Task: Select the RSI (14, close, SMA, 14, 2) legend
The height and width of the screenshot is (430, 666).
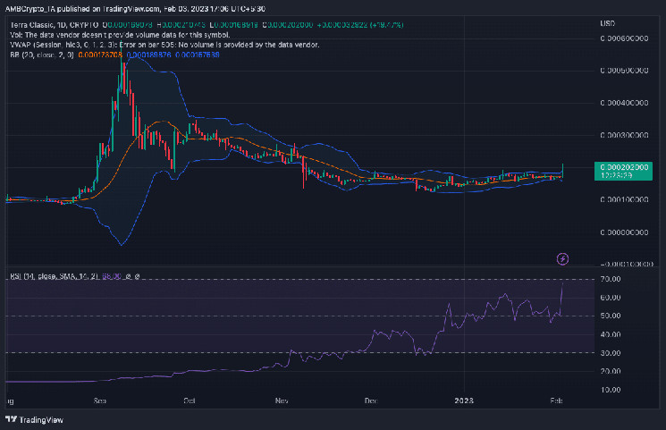Action: point(55,276)
